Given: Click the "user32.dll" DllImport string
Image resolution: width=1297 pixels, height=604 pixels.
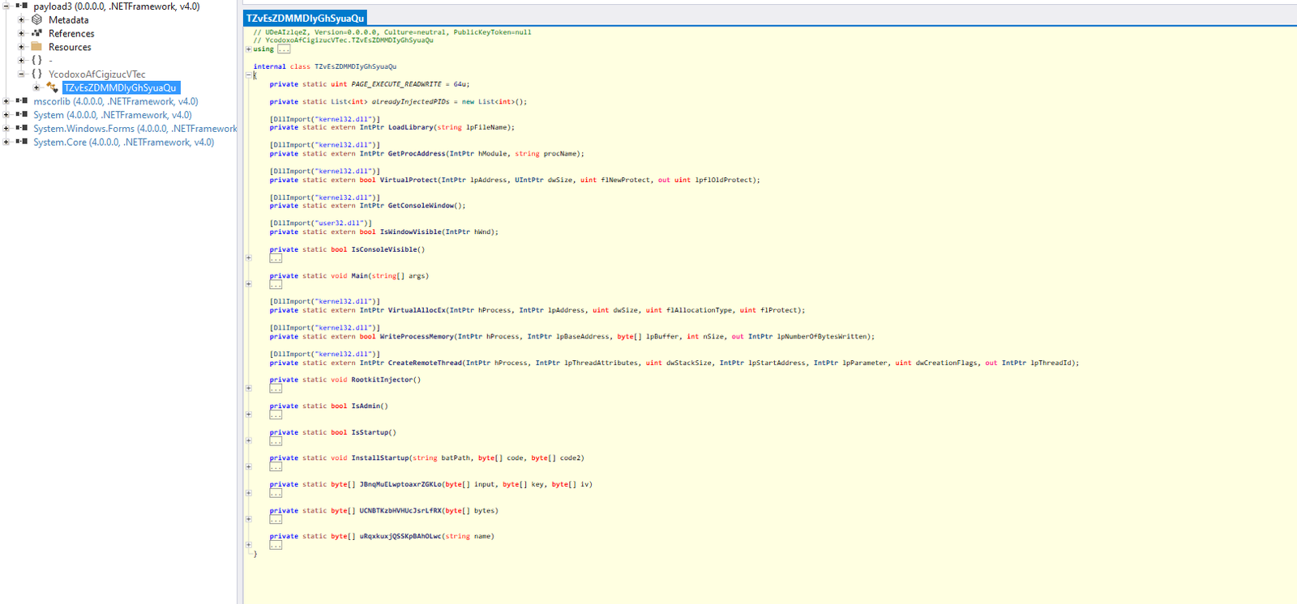Looking at the screenshot, I should [339, 223].
